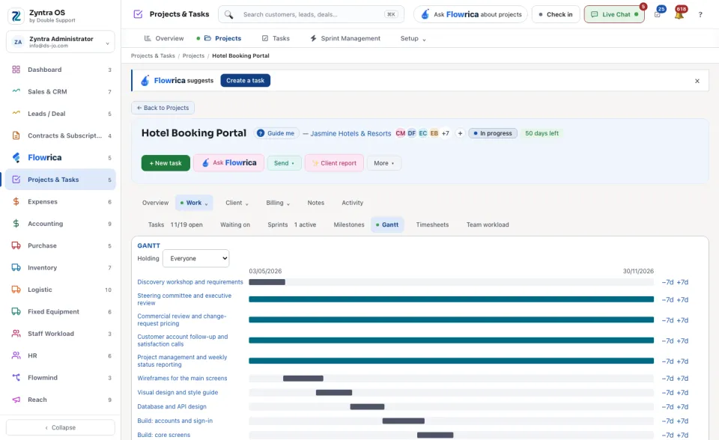This screenshot has height=440, width=719.
Task: Click the Wireframes for the main screens Gantt bar
Action: tap(303, 379)
